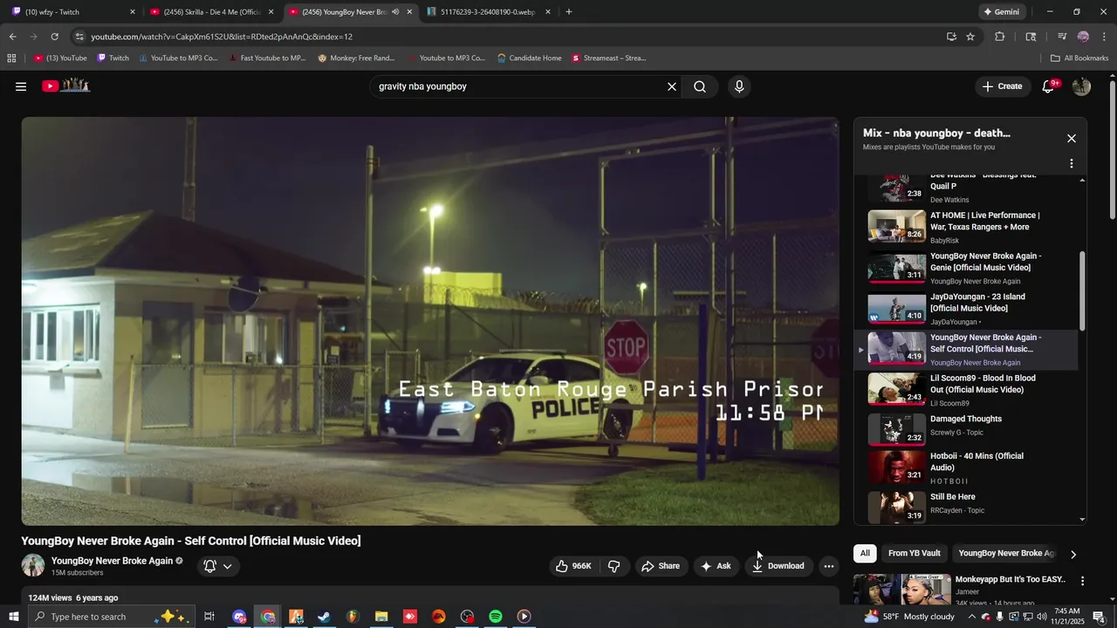The image size is (1117, 628).
Task: Open Task View on the taskbar
Action: click(209, 617)
